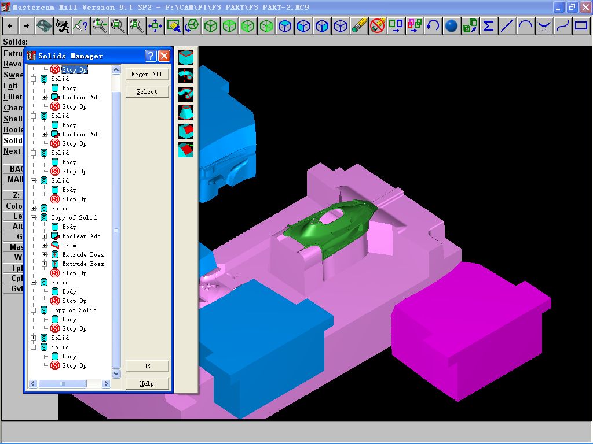Select the Arc drawing tool icon

coord(526,26)
